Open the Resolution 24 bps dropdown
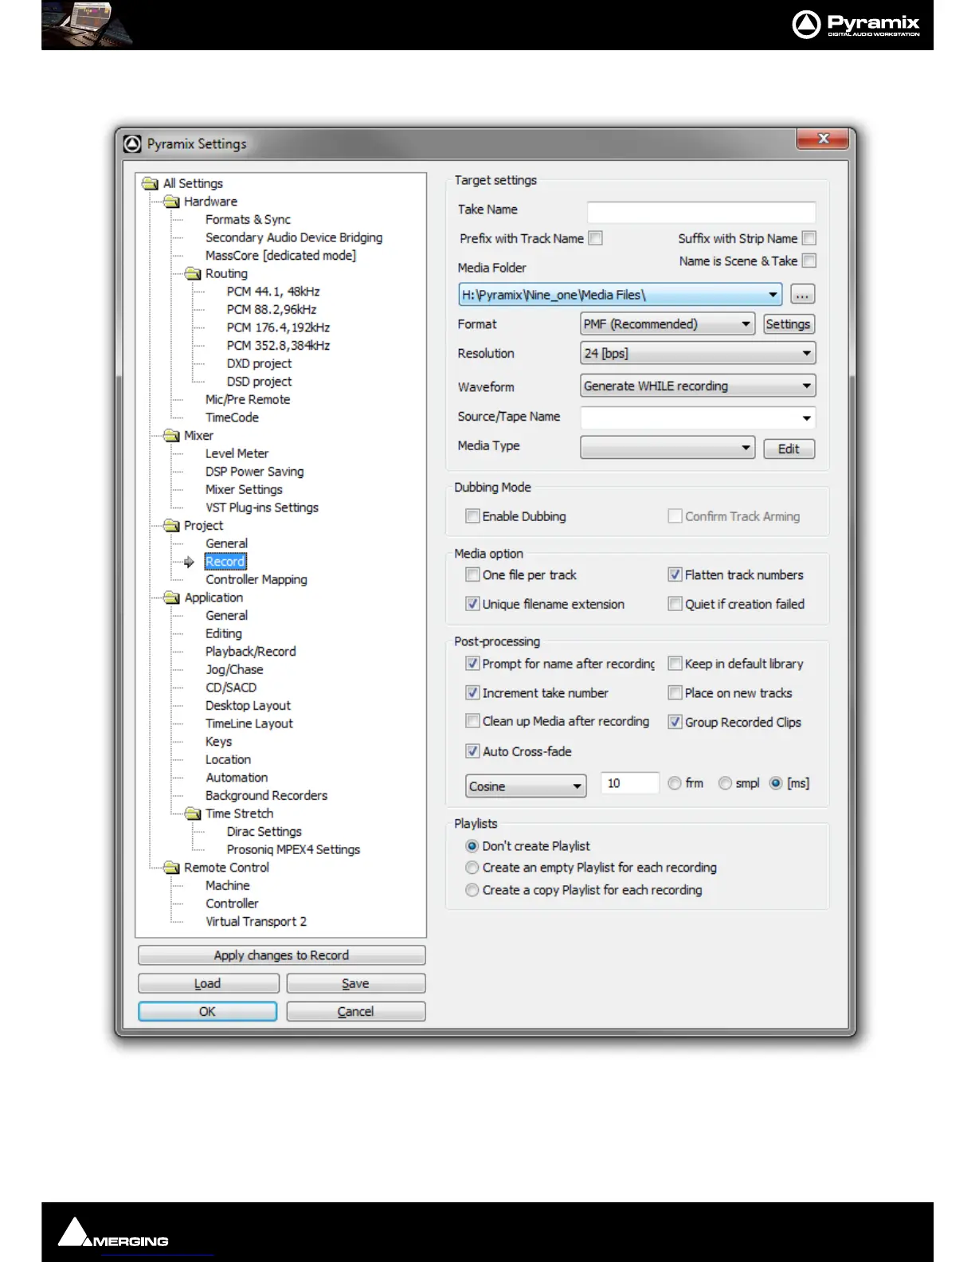Screen dimensions: 975x1262 [x=698, y=353]
